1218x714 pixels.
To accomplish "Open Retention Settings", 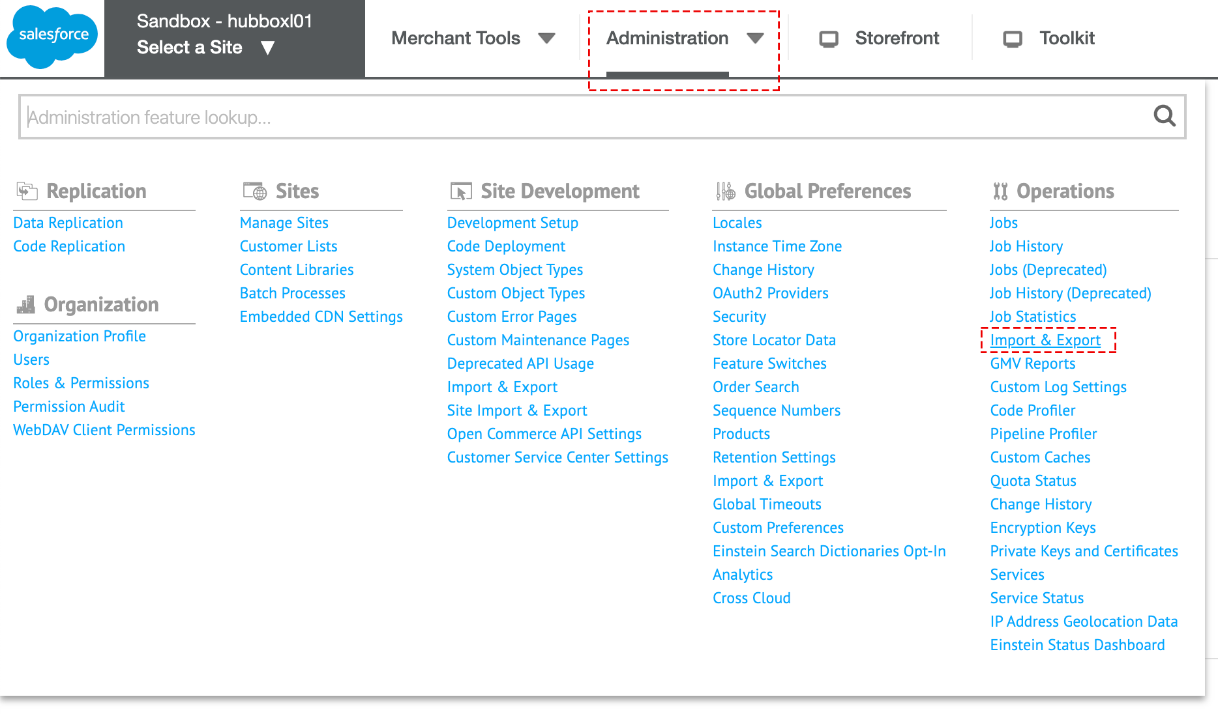I will pyautogui.click(x=774, y=457).
